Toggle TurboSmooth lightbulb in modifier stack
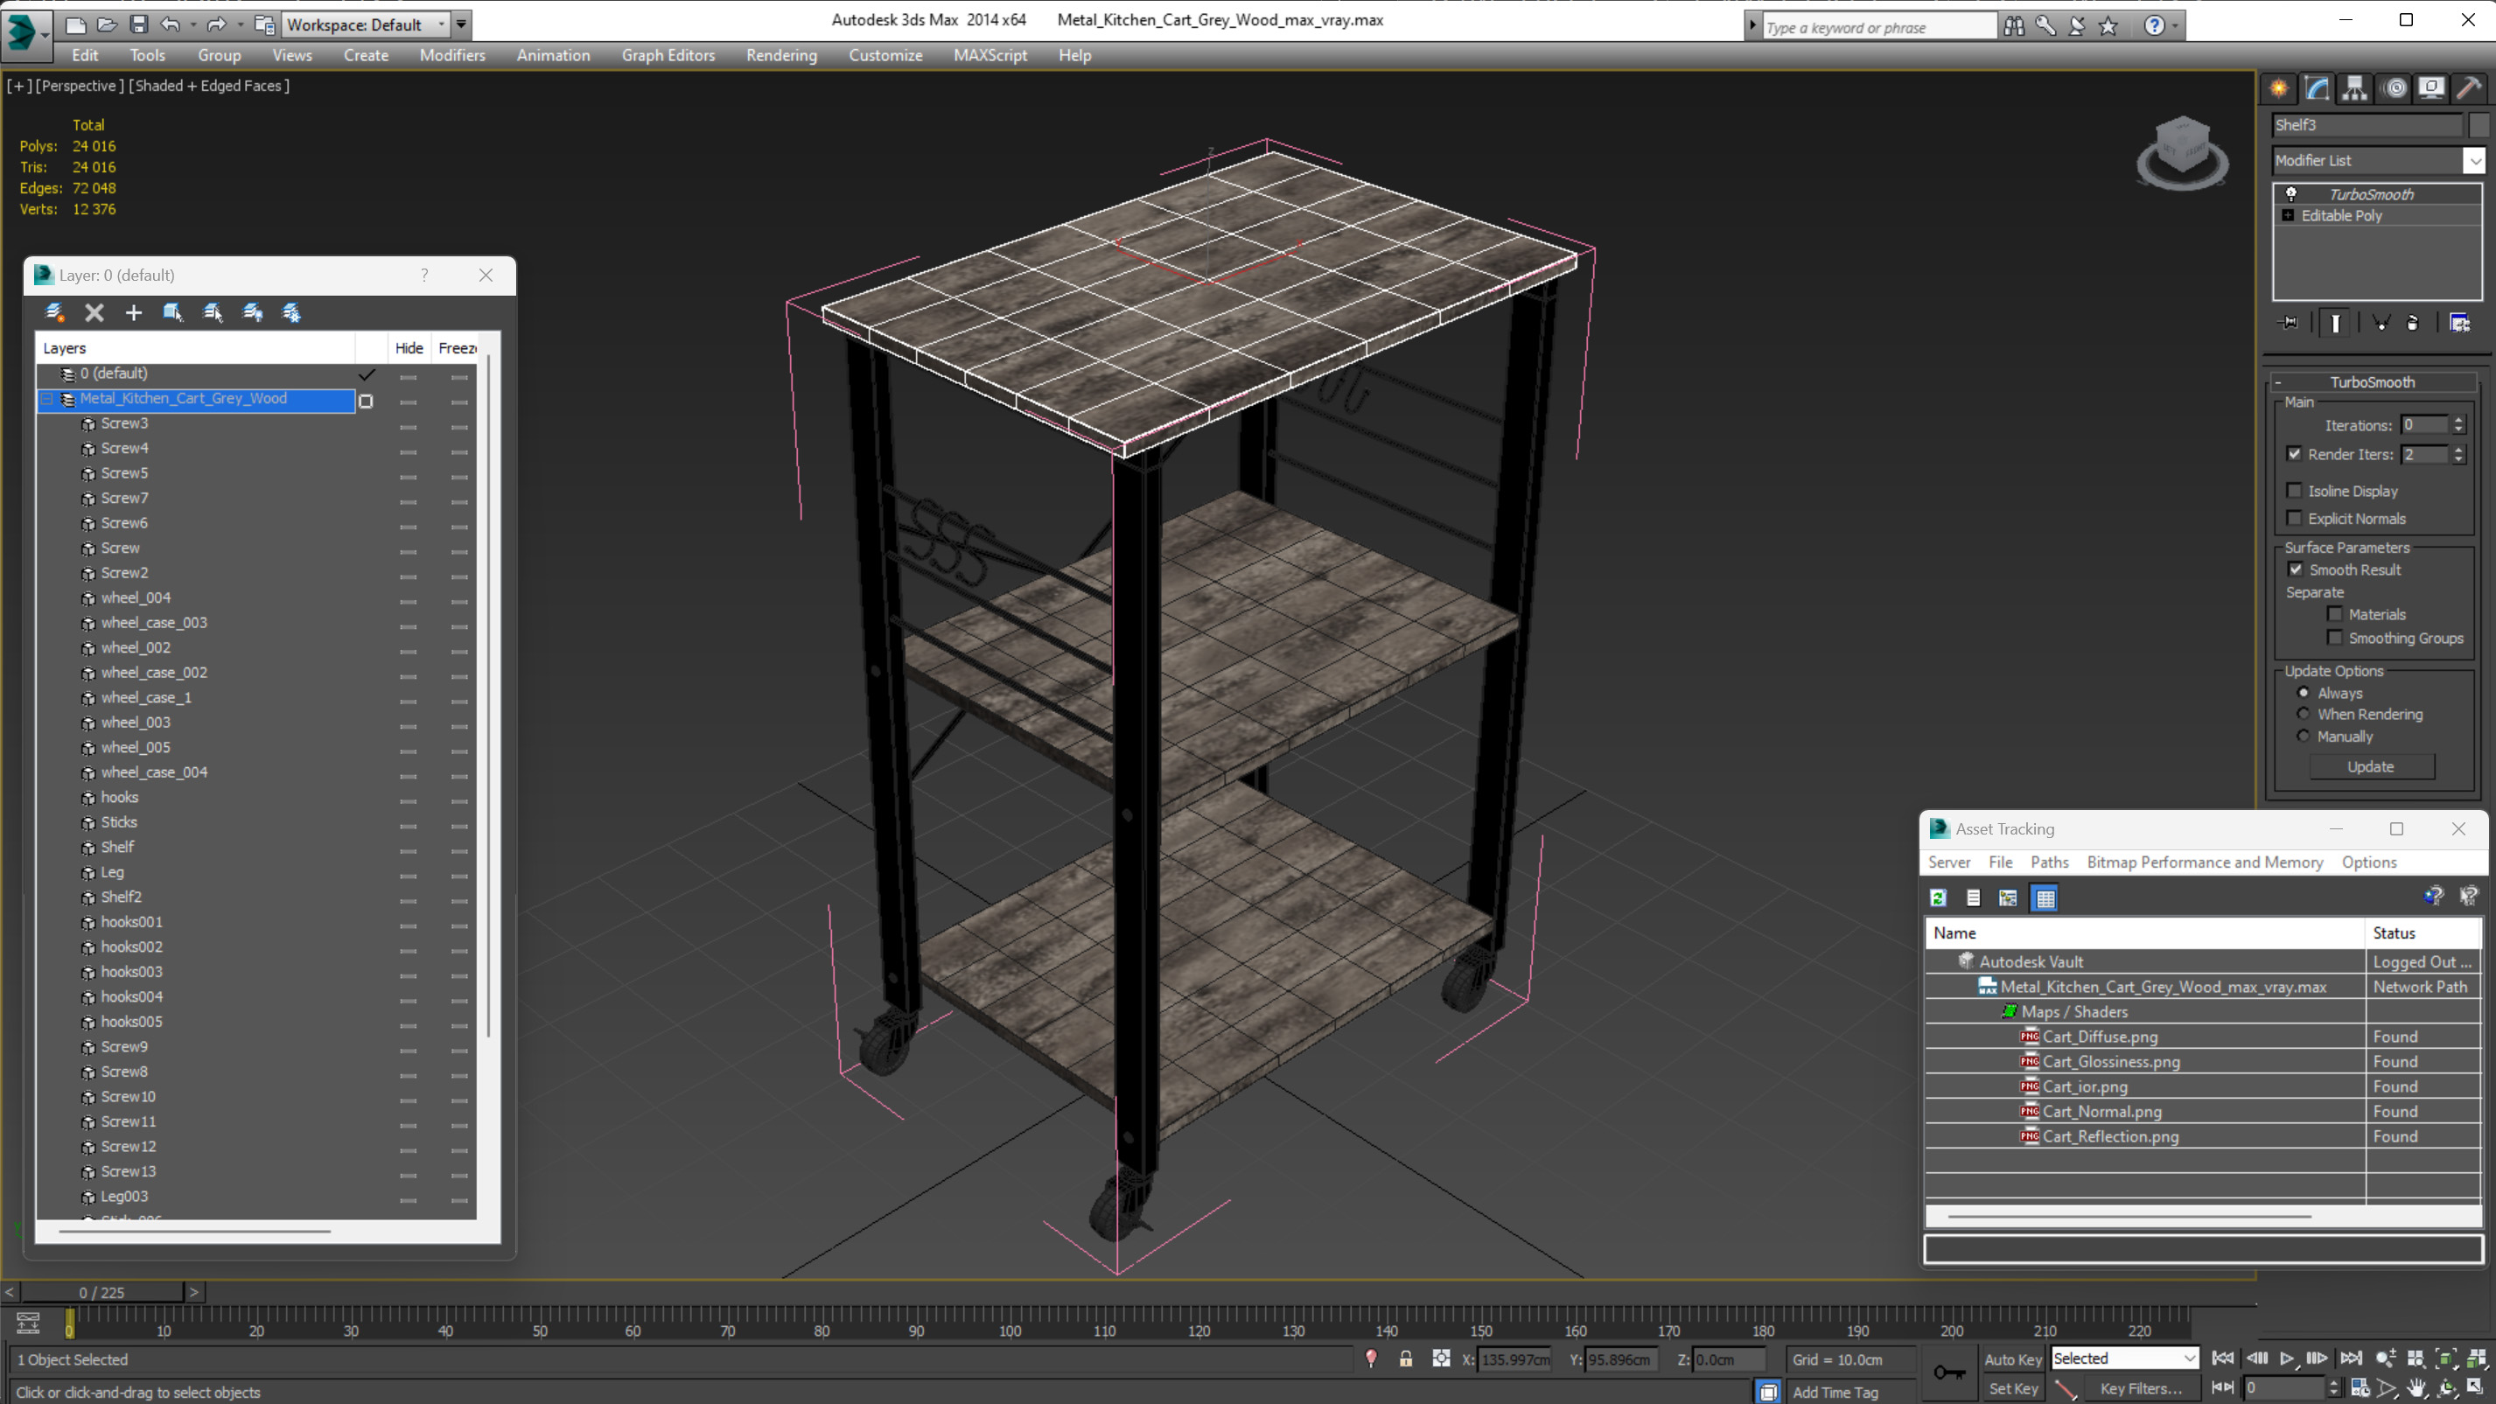This screenshot has width=2496, height=1404. coord(2290,194)
